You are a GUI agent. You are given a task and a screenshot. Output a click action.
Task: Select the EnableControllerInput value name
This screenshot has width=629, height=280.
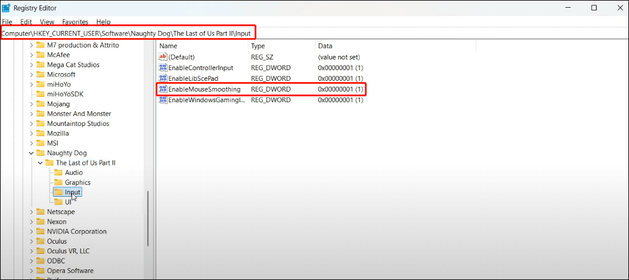[200, 68]
